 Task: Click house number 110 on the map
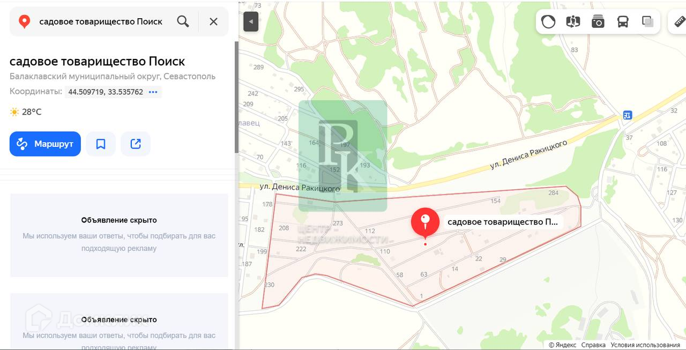[385, 251]
